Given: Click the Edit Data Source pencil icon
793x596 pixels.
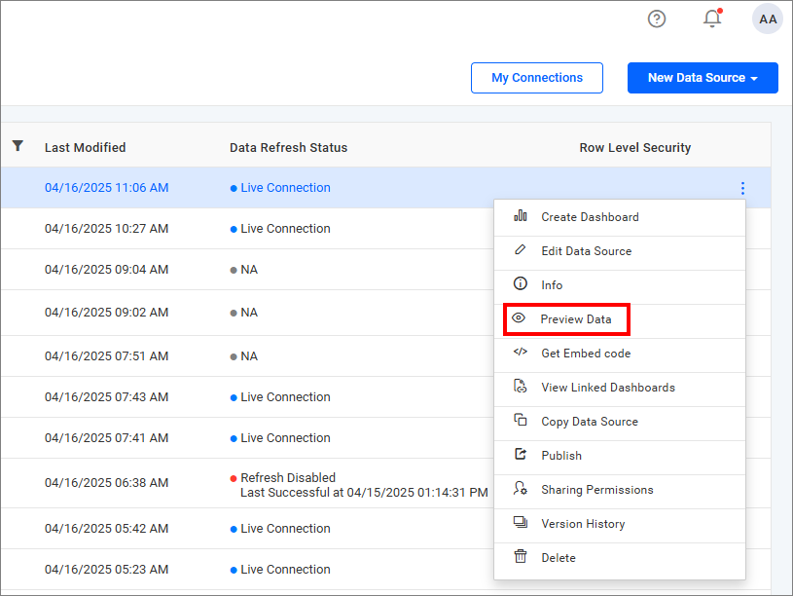Looking at the screenshot, I should pos(522,250).
